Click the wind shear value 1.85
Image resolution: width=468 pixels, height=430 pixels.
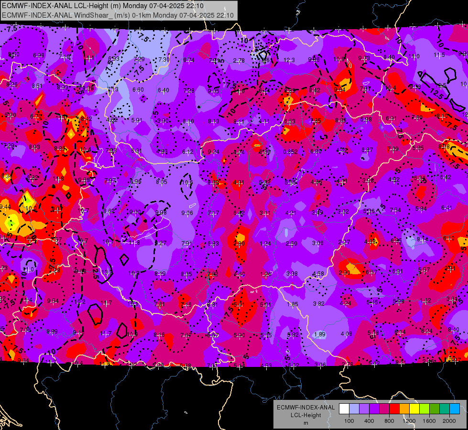(293, 304)
